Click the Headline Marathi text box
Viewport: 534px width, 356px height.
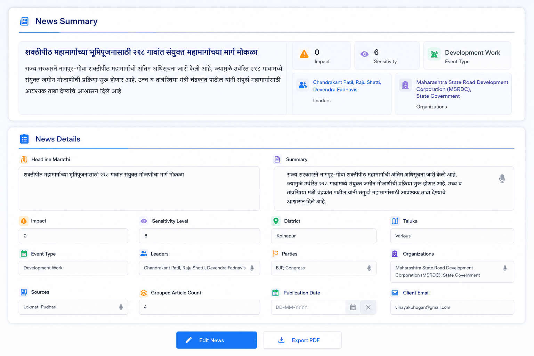point(139,188)
